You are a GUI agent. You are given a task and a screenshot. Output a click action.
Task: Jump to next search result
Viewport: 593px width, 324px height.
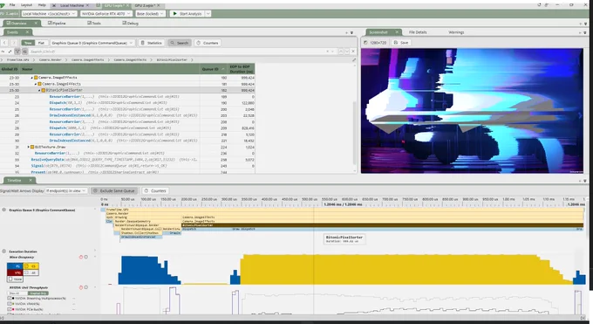[x=347, y=52]
